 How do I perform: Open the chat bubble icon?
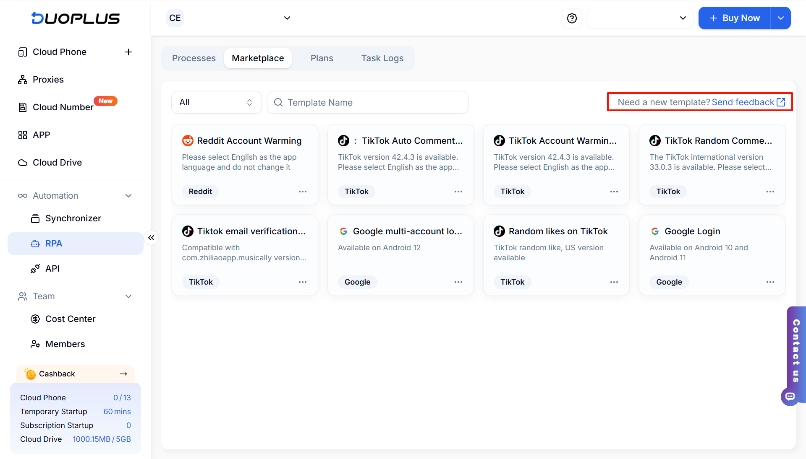[x=790, y=396]
